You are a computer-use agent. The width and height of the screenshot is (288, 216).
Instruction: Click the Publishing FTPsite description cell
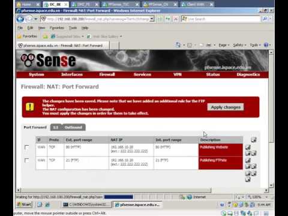(x=221, y=163)
